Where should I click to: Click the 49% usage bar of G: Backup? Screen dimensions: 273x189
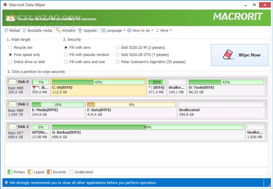(x=148, y=127)
